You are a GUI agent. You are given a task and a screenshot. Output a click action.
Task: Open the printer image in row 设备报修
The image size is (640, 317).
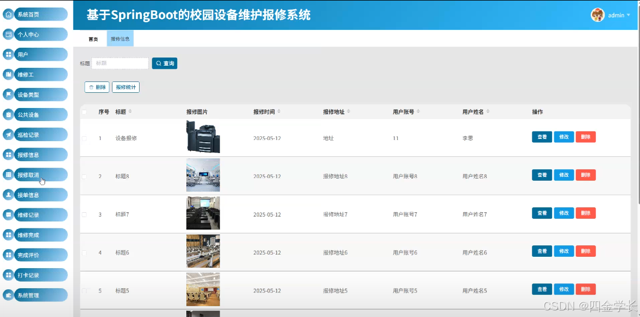[203, 137]
